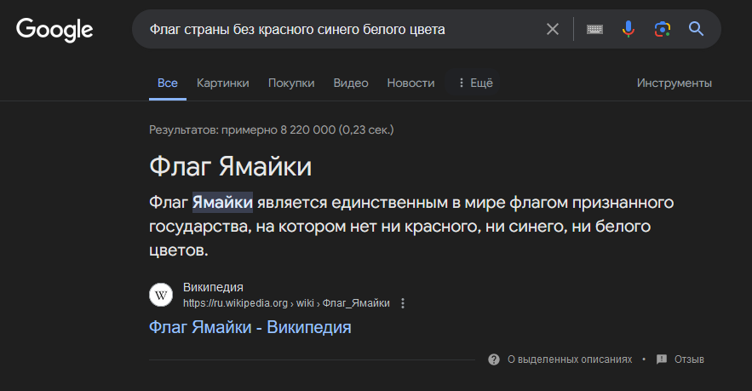Switch to the Картинки tab

pos(222,83)
